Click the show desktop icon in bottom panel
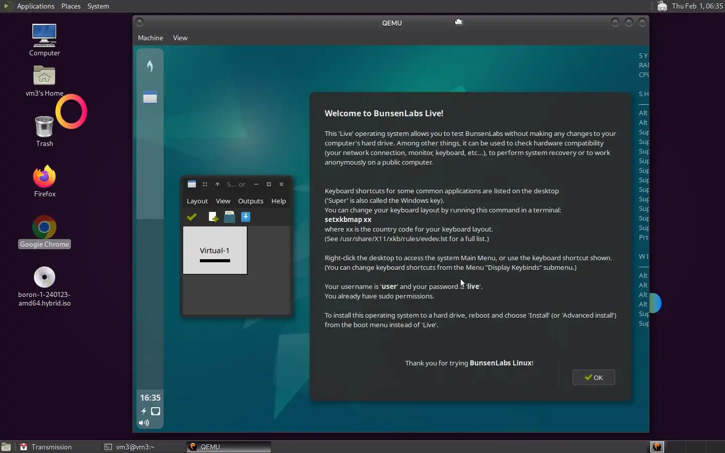This screenshot has width=725, height=453. point(6,447)
